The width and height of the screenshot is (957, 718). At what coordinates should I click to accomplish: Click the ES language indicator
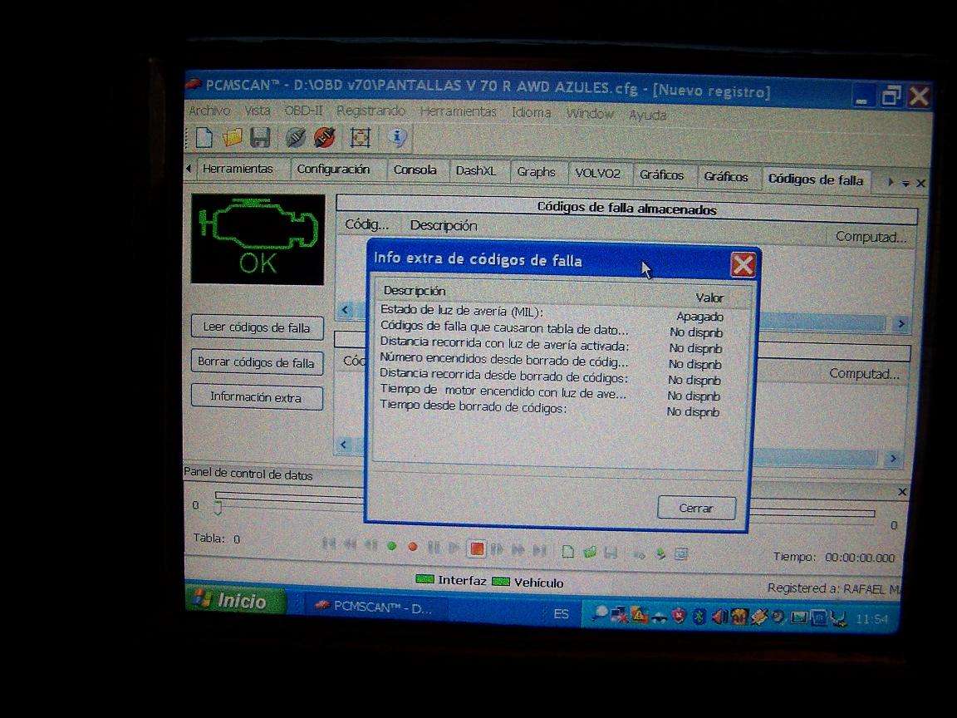click(x=561, y=613)
